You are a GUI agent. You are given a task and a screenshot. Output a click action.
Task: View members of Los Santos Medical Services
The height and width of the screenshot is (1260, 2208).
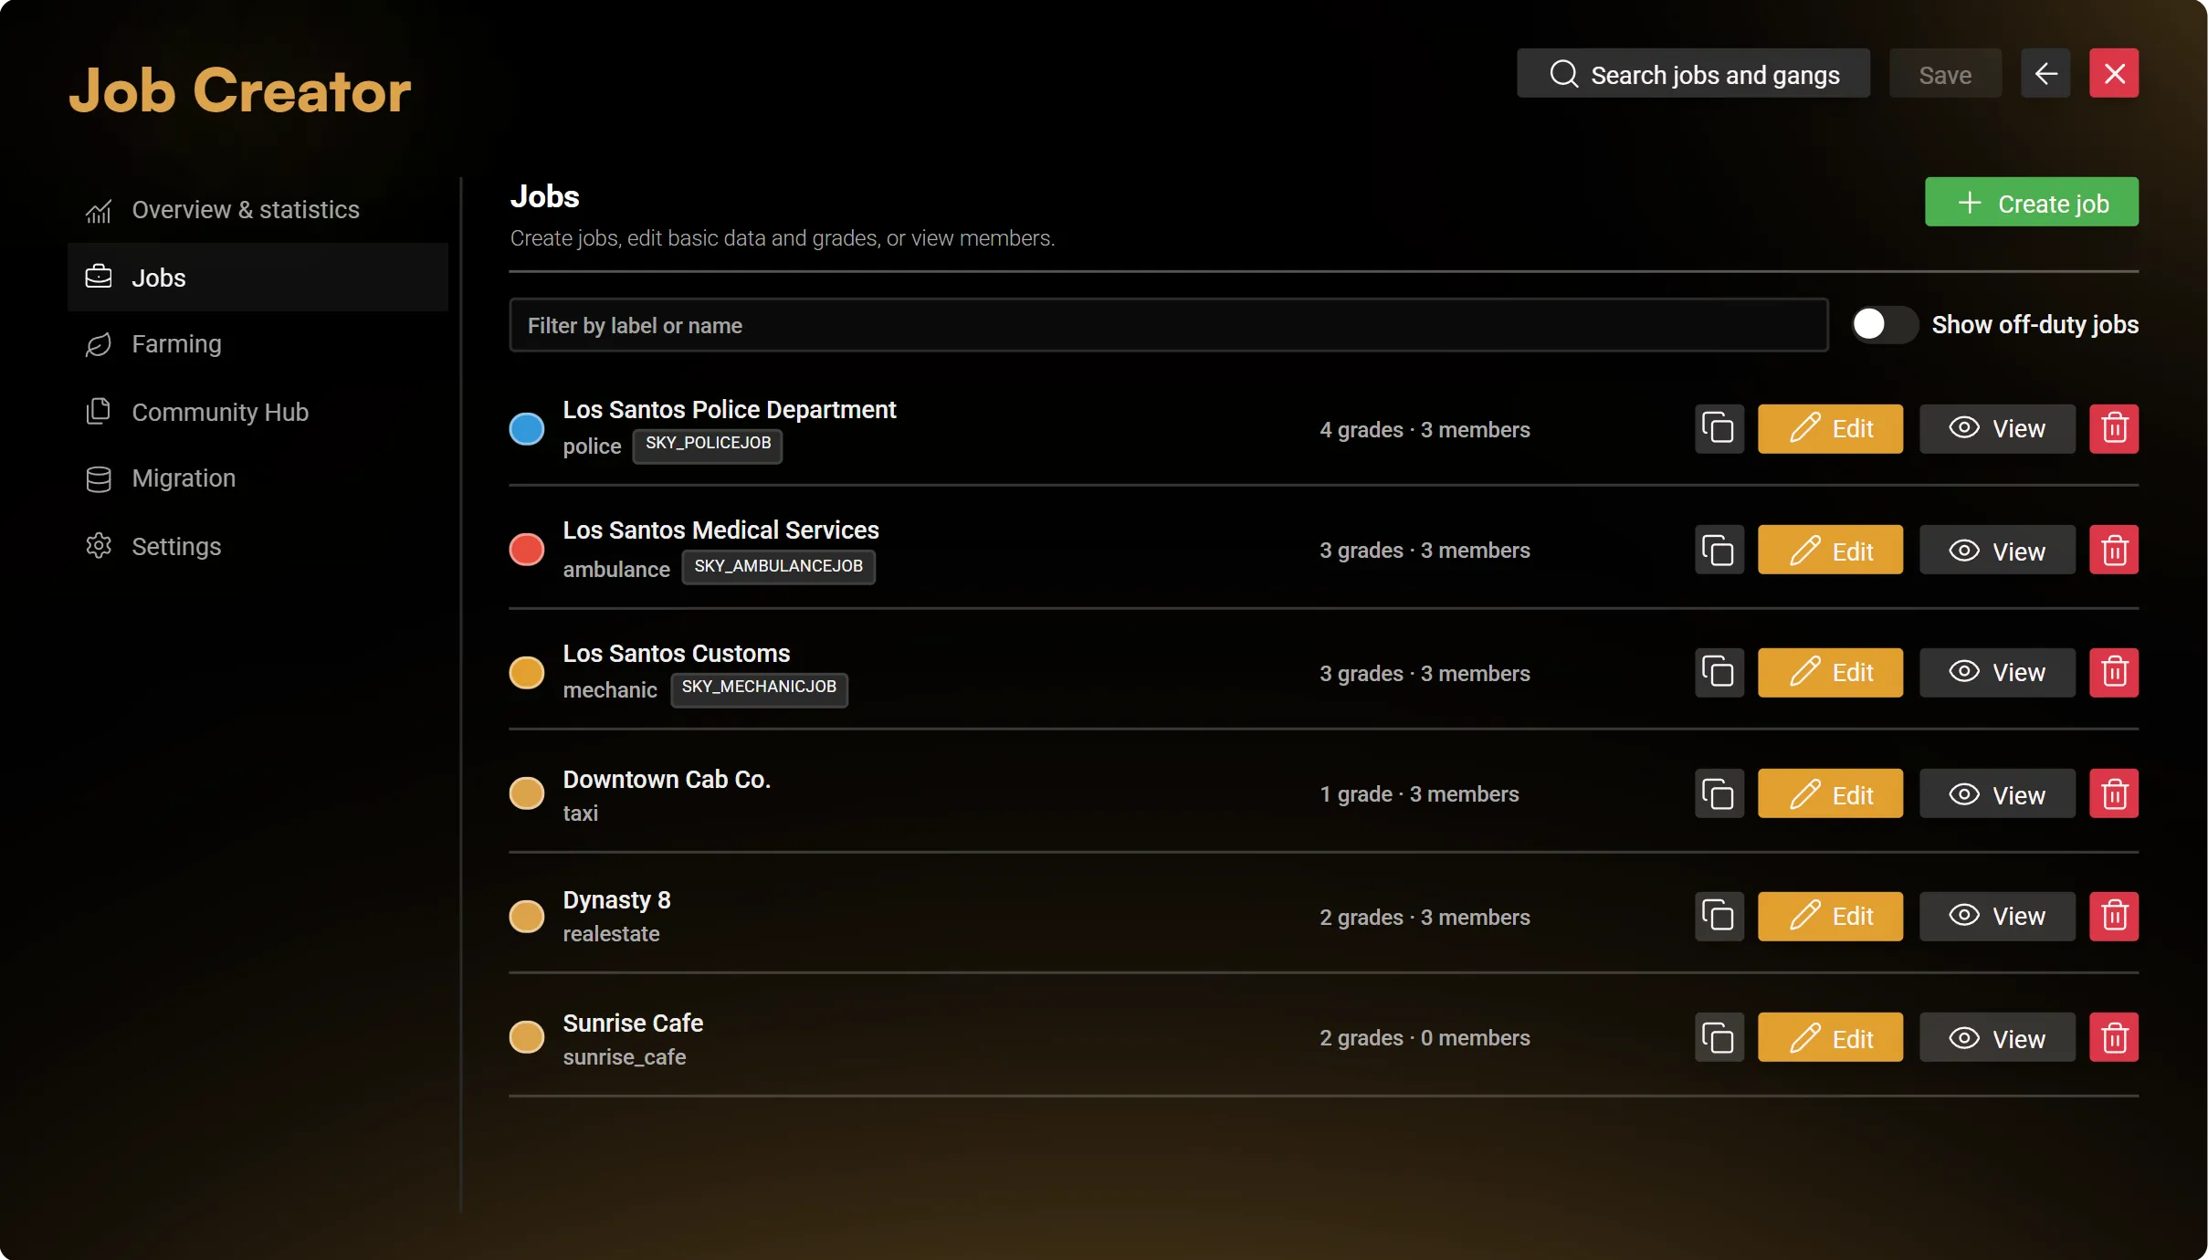pyautogui.click(x=1997, y=550)
